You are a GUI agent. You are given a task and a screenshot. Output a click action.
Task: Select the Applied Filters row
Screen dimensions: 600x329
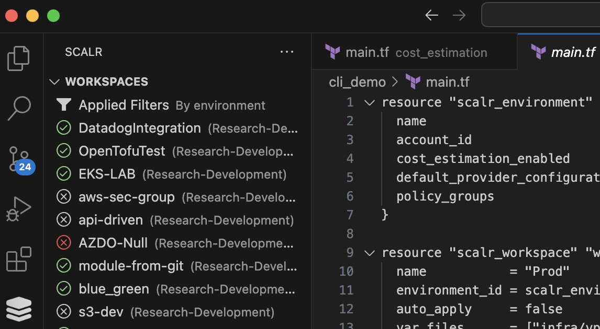[177, 105]
